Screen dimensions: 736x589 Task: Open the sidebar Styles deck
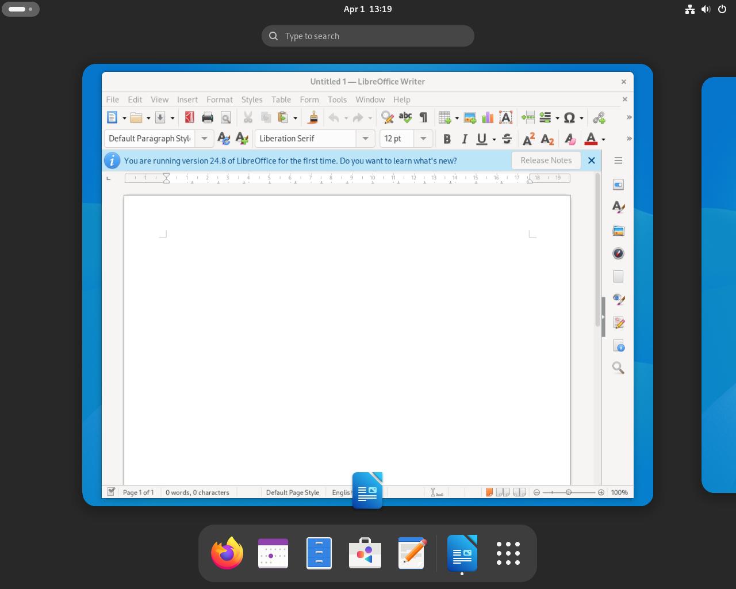[618, 207]
